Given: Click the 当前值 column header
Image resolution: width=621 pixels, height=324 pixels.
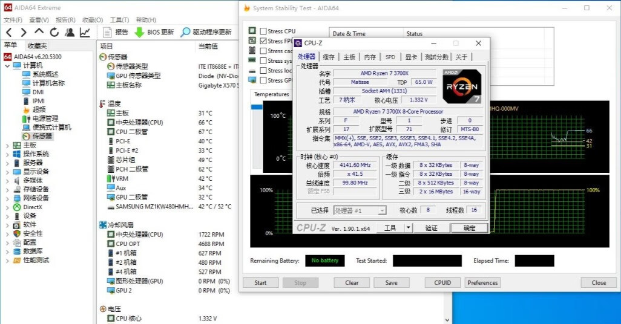Looking at the screenshot, I should point(208,47).
